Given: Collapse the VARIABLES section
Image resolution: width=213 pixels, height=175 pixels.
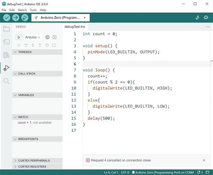Looking at the screenshot, I should tap(37, 95).
